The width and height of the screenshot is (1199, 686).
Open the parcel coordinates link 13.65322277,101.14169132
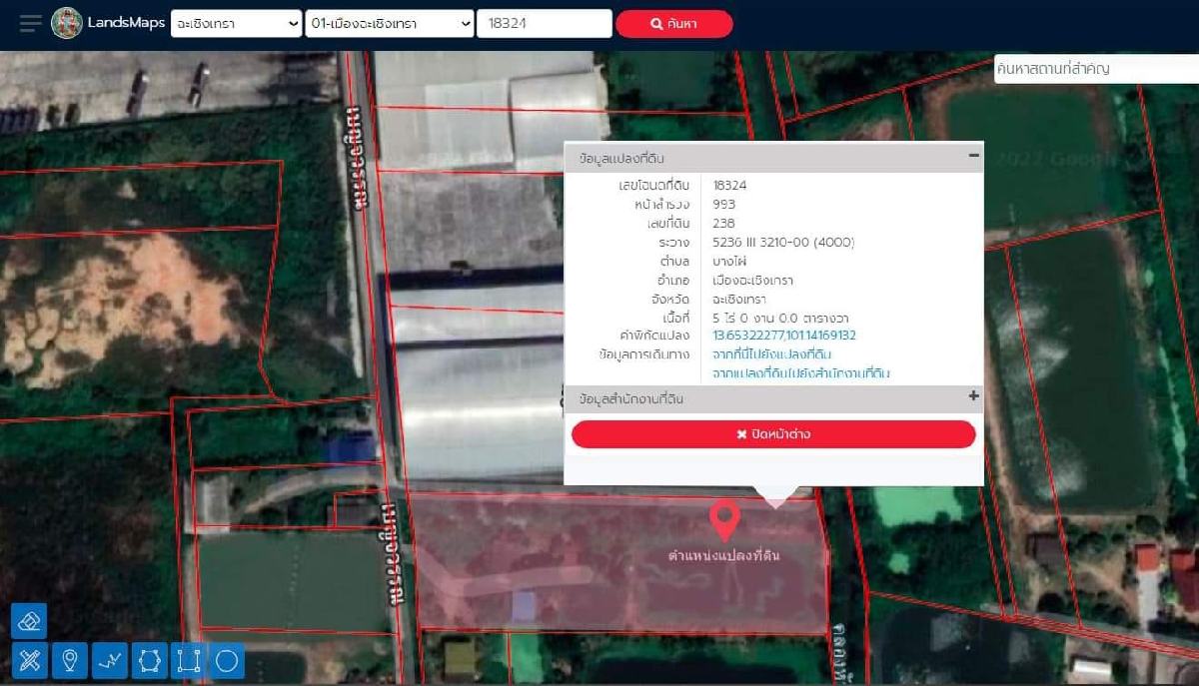[783, 336]
